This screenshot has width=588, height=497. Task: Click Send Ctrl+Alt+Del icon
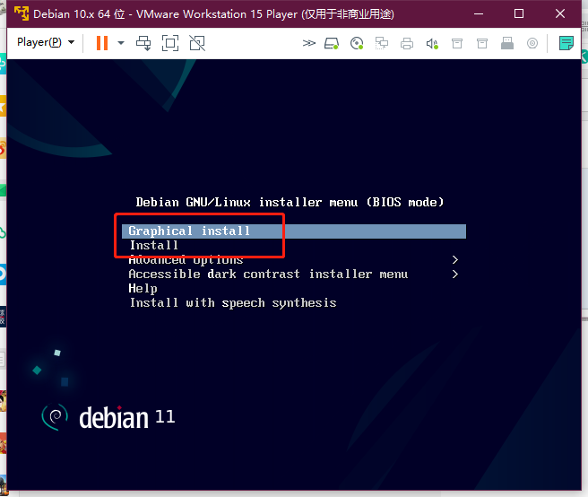coord(143,43)
